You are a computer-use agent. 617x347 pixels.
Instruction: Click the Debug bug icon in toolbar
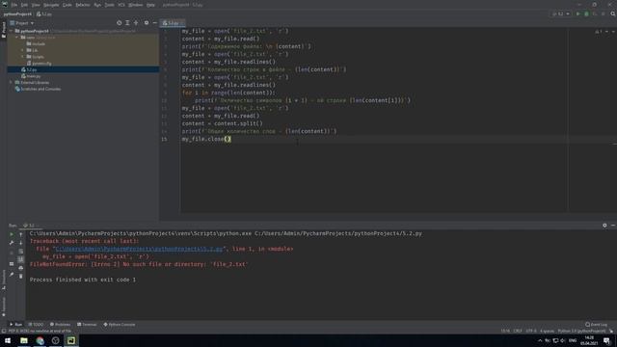click(586, 13)
